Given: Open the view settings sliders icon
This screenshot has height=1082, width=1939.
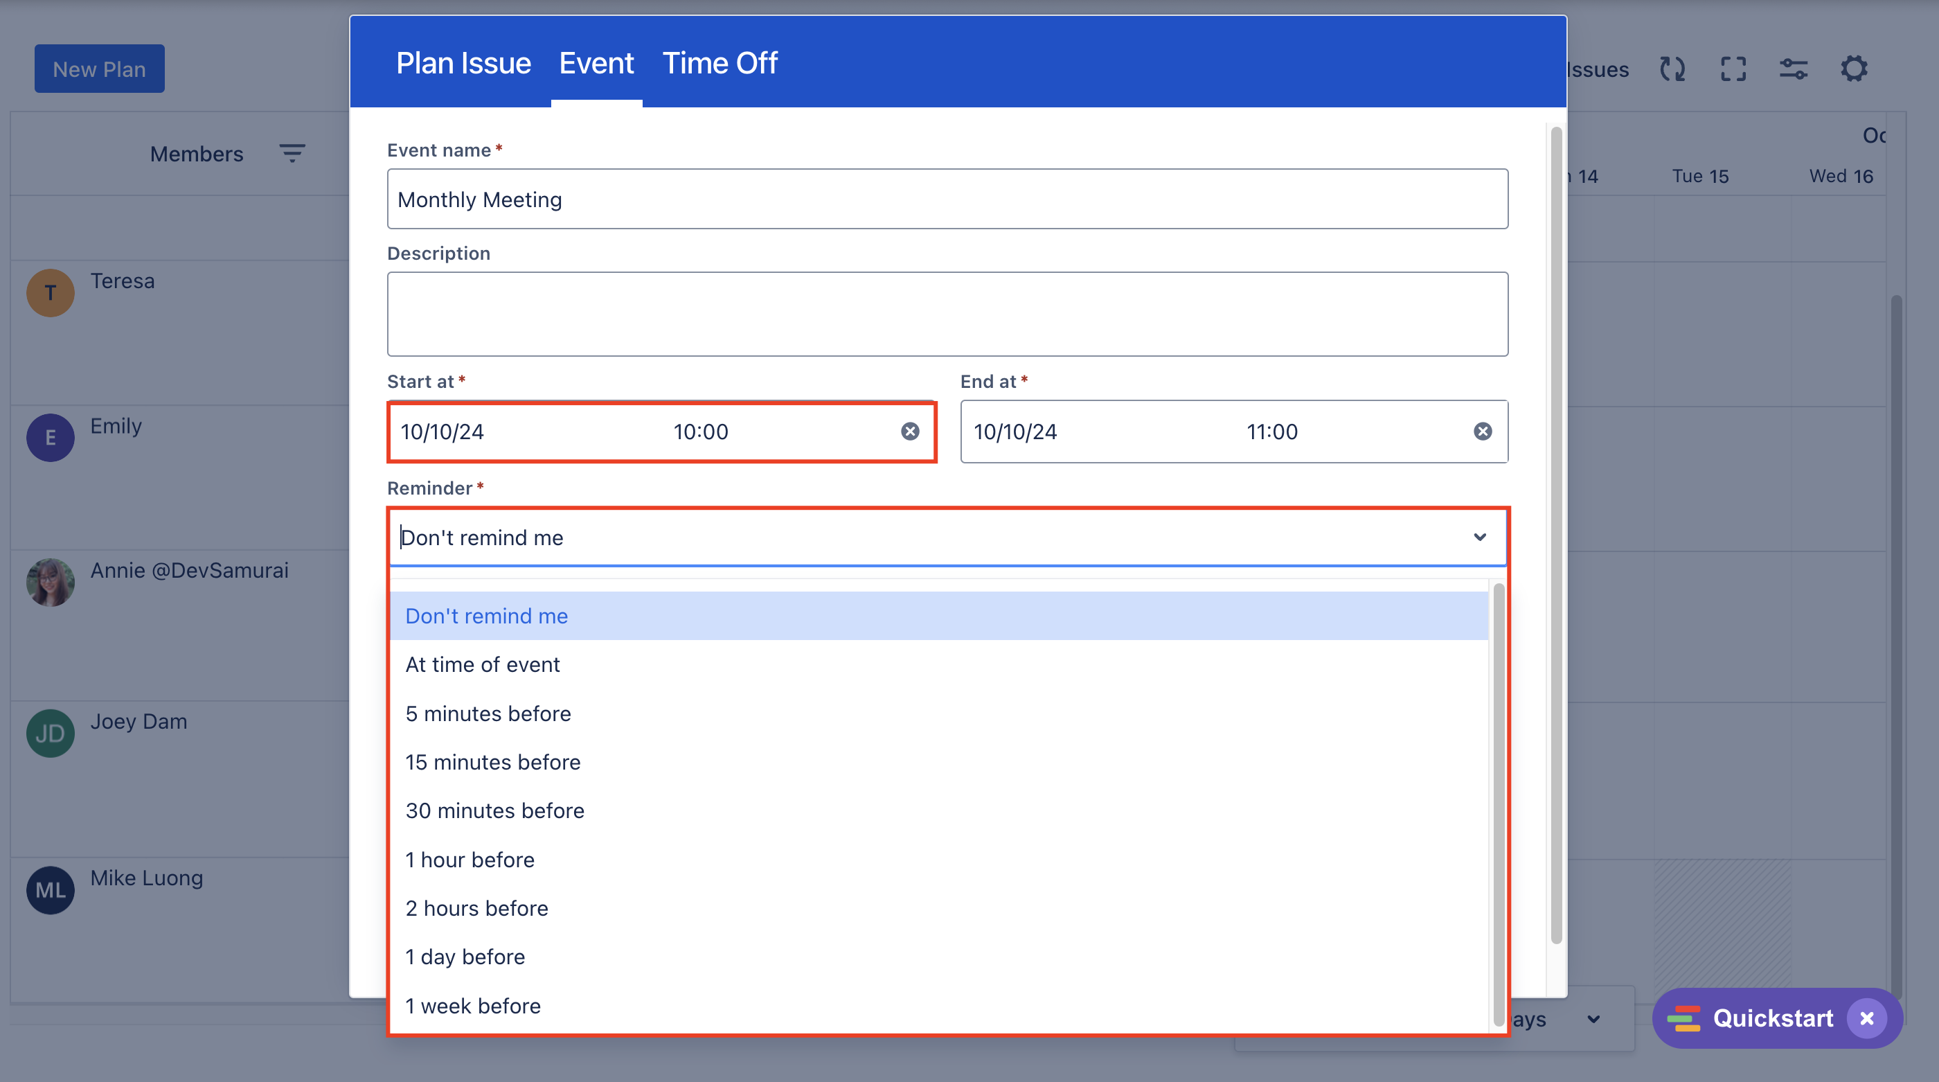Looking at the screenshot, I should point(1793,69).
